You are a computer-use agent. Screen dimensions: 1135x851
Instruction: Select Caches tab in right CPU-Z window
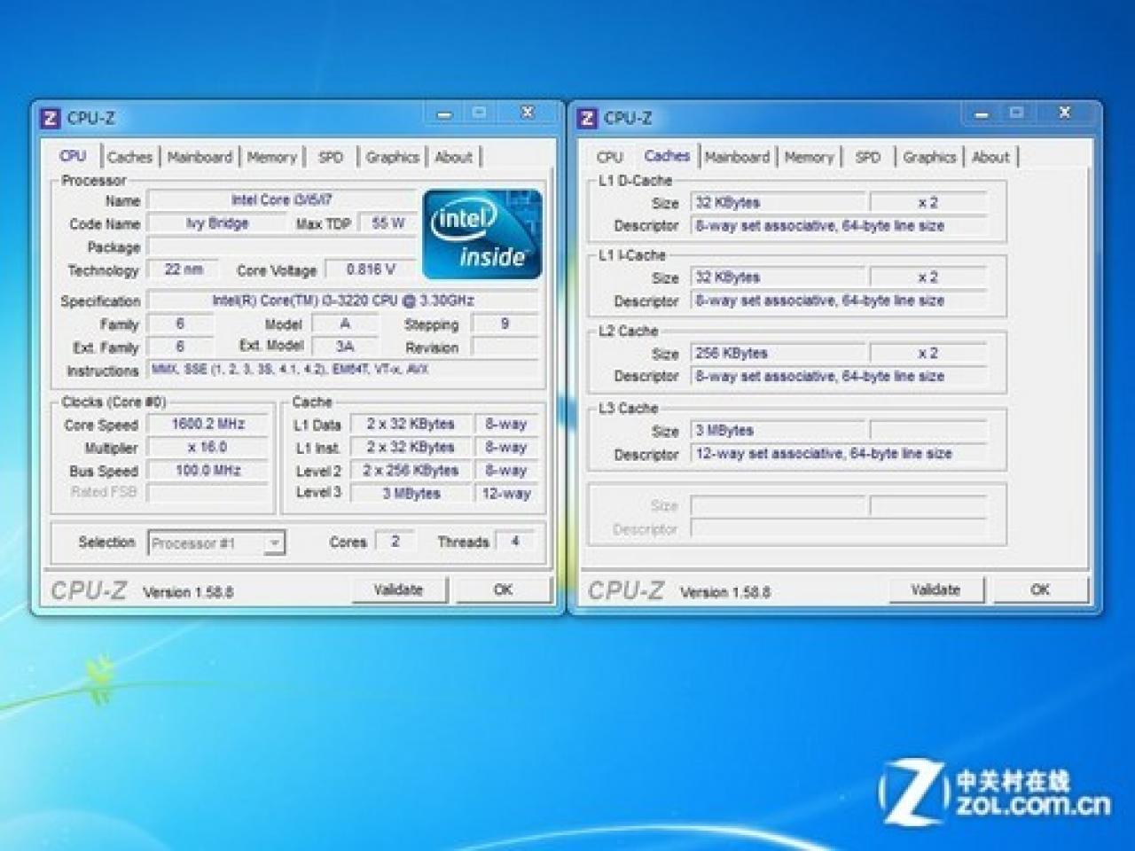pyautogui.click(x=667, y=156)
